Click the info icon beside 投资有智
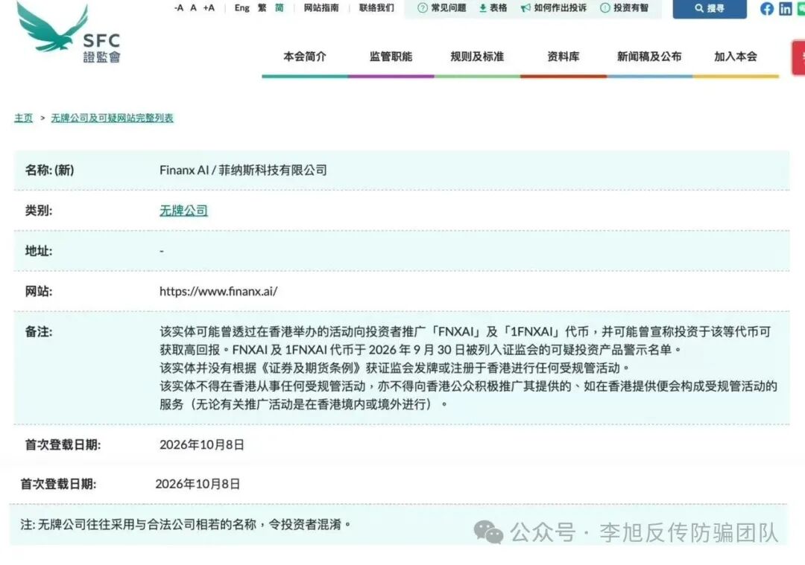 point(605,7)
